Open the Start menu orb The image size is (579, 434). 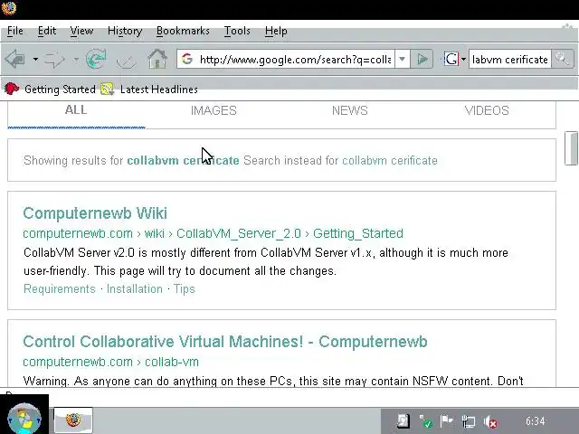coord(24,420)
